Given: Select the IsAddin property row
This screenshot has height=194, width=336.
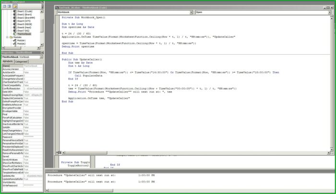Looking at the screenshot, I should point(22,127).
